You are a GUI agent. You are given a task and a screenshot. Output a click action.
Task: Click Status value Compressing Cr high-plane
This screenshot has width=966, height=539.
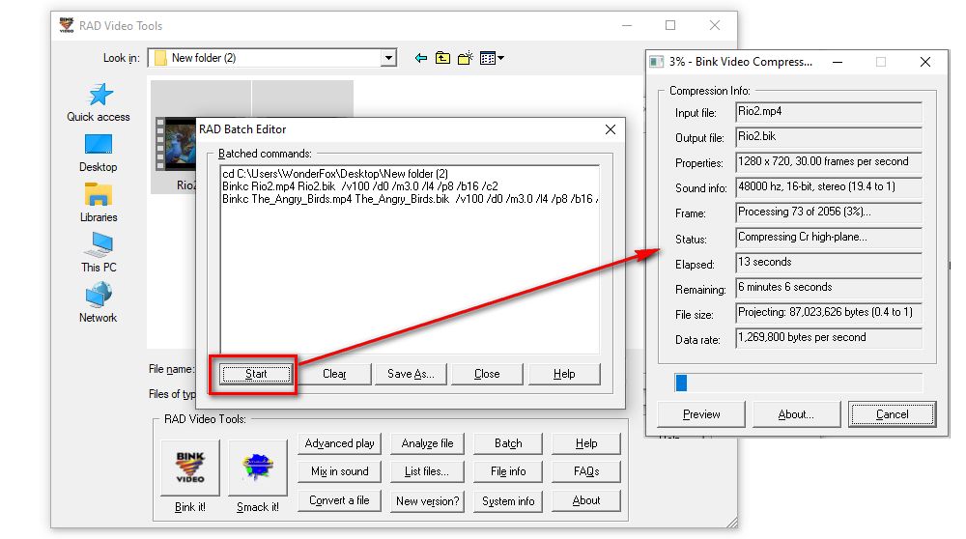click(829, 238)
